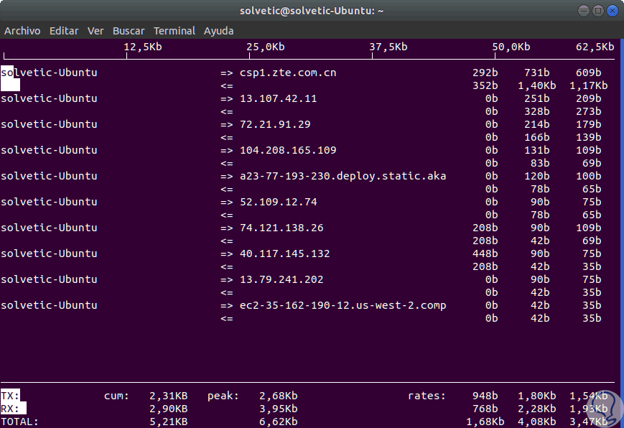Open the Ayuda menu

(x=218, y=31)
